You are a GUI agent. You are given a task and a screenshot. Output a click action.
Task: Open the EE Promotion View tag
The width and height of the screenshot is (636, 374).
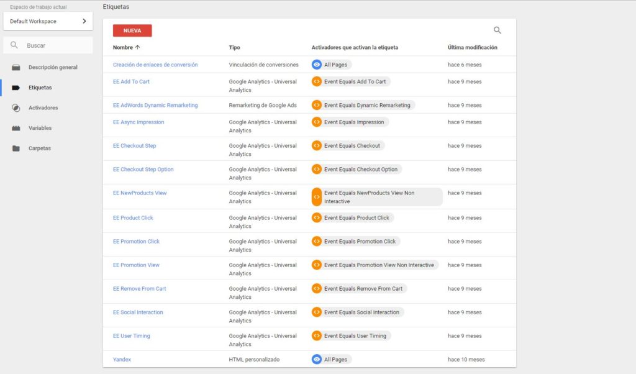point(136,265)
